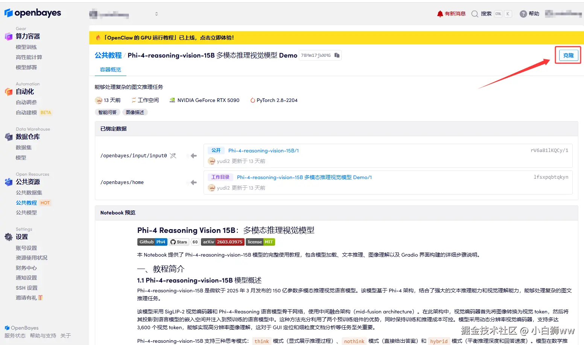This screenshot has width=584, height=345.
Task: Open 服务状态 in the footer
Action: (x=15, y=336)
